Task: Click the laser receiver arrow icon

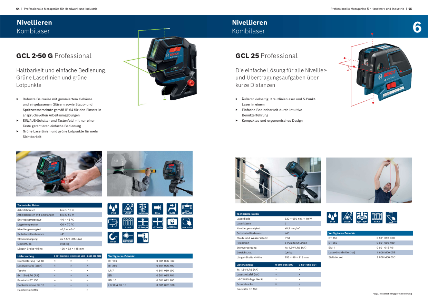Action: (143, 238)
